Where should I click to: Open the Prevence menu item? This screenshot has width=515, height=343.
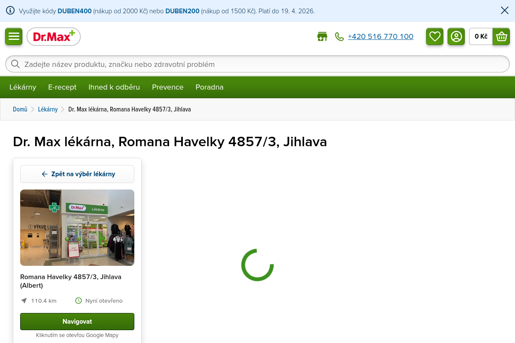click(168, 87)
